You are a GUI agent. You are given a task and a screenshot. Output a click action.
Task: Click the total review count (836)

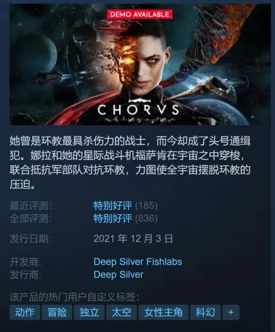(146, 219)
